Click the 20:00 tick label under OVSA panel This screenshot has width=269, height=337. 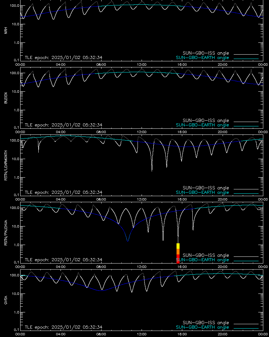click(223, 334)
